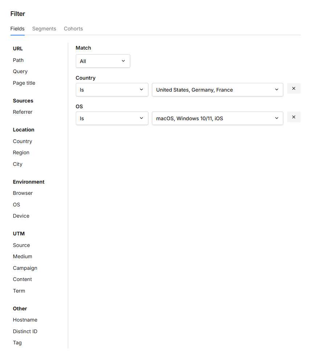
Task: Open the Match All dropdown
Action: click(103, 61)
